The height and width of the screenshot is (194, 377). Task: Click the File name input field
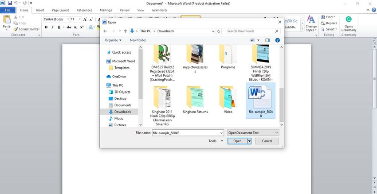pos(186,132)
